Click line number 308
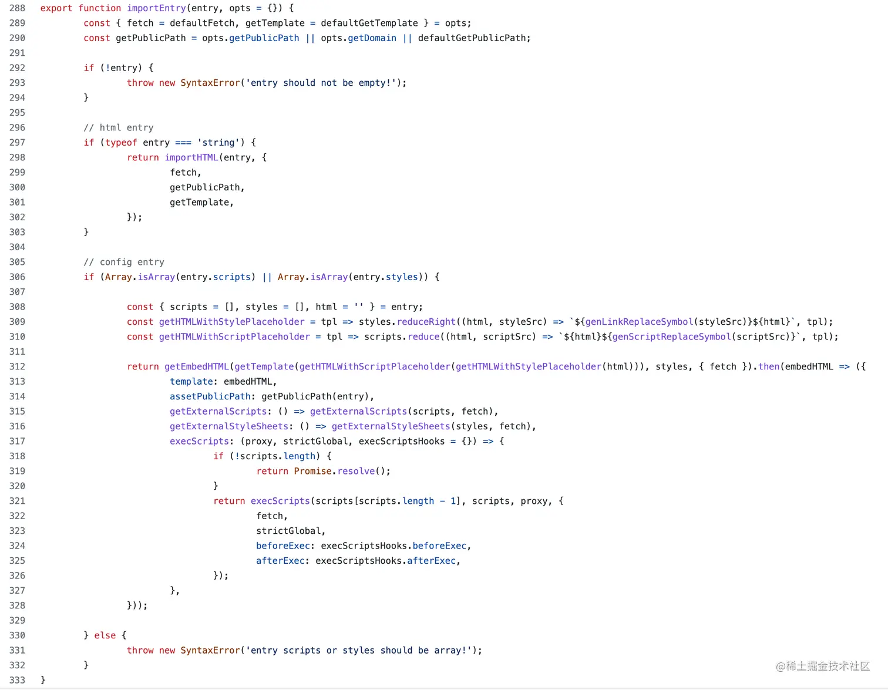This screenshot has width=888, height=690. tap(17, 307)
